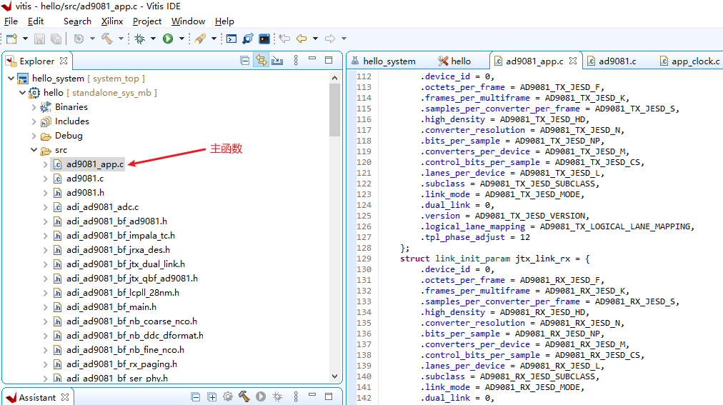The height and width of the screenshot is (405, 723).
Task: Open the XSCT console icon
Action: click(231, 39)
